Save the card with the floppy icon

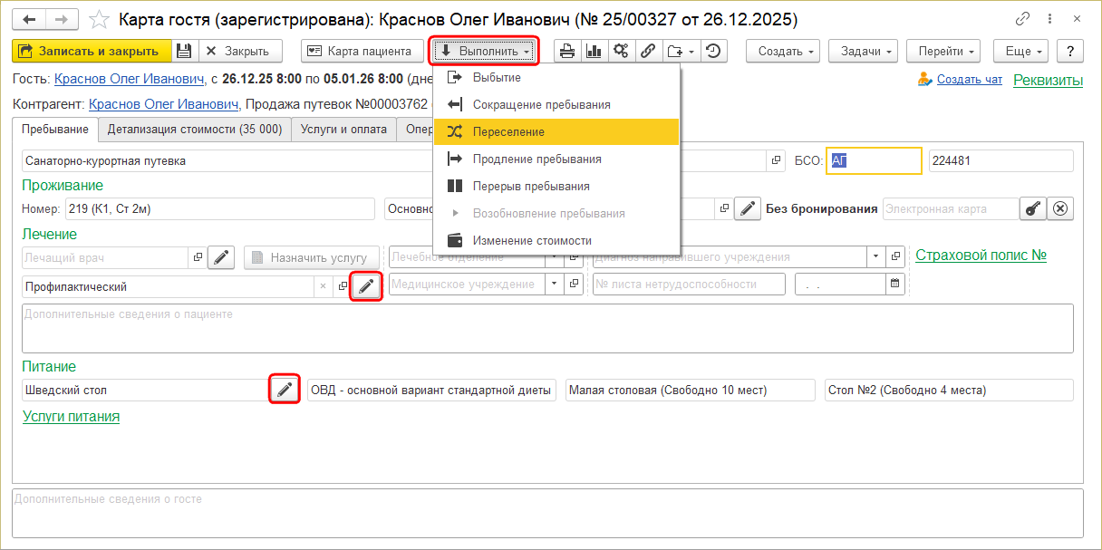coord(184,52)
